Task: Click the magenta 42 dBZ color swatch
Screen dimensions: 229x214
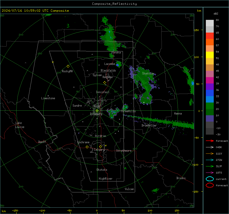Action: click(210, 80)
